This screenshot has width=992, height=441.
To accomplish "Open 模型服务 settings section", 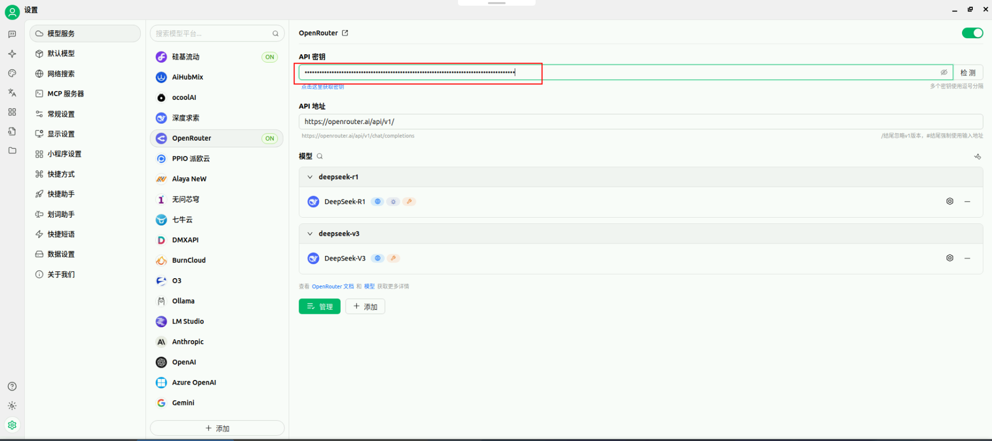I will pyautogui.click(x=85, y=34).
